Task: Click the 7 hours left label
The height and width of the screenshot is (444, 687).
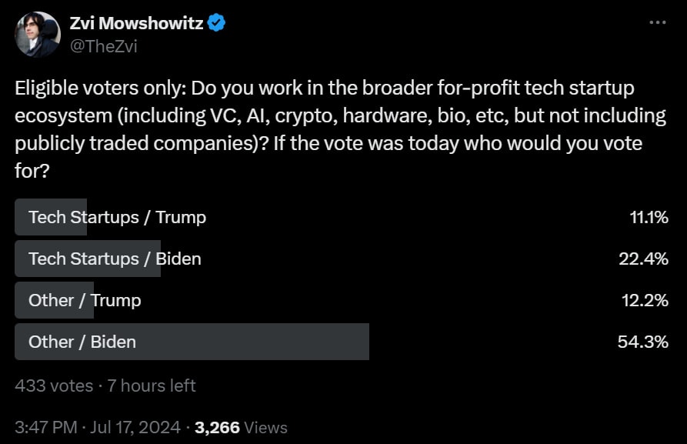Action: 151,386
